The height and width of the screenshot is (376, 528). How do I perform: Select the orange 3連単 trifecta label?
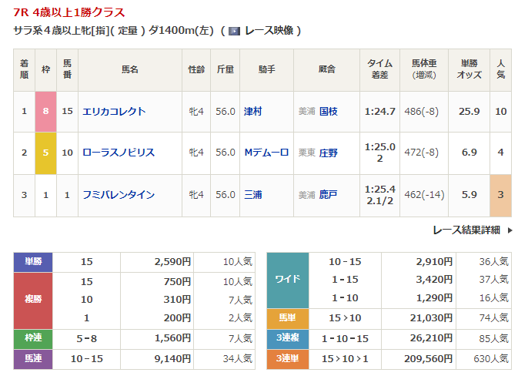point(287,358)
